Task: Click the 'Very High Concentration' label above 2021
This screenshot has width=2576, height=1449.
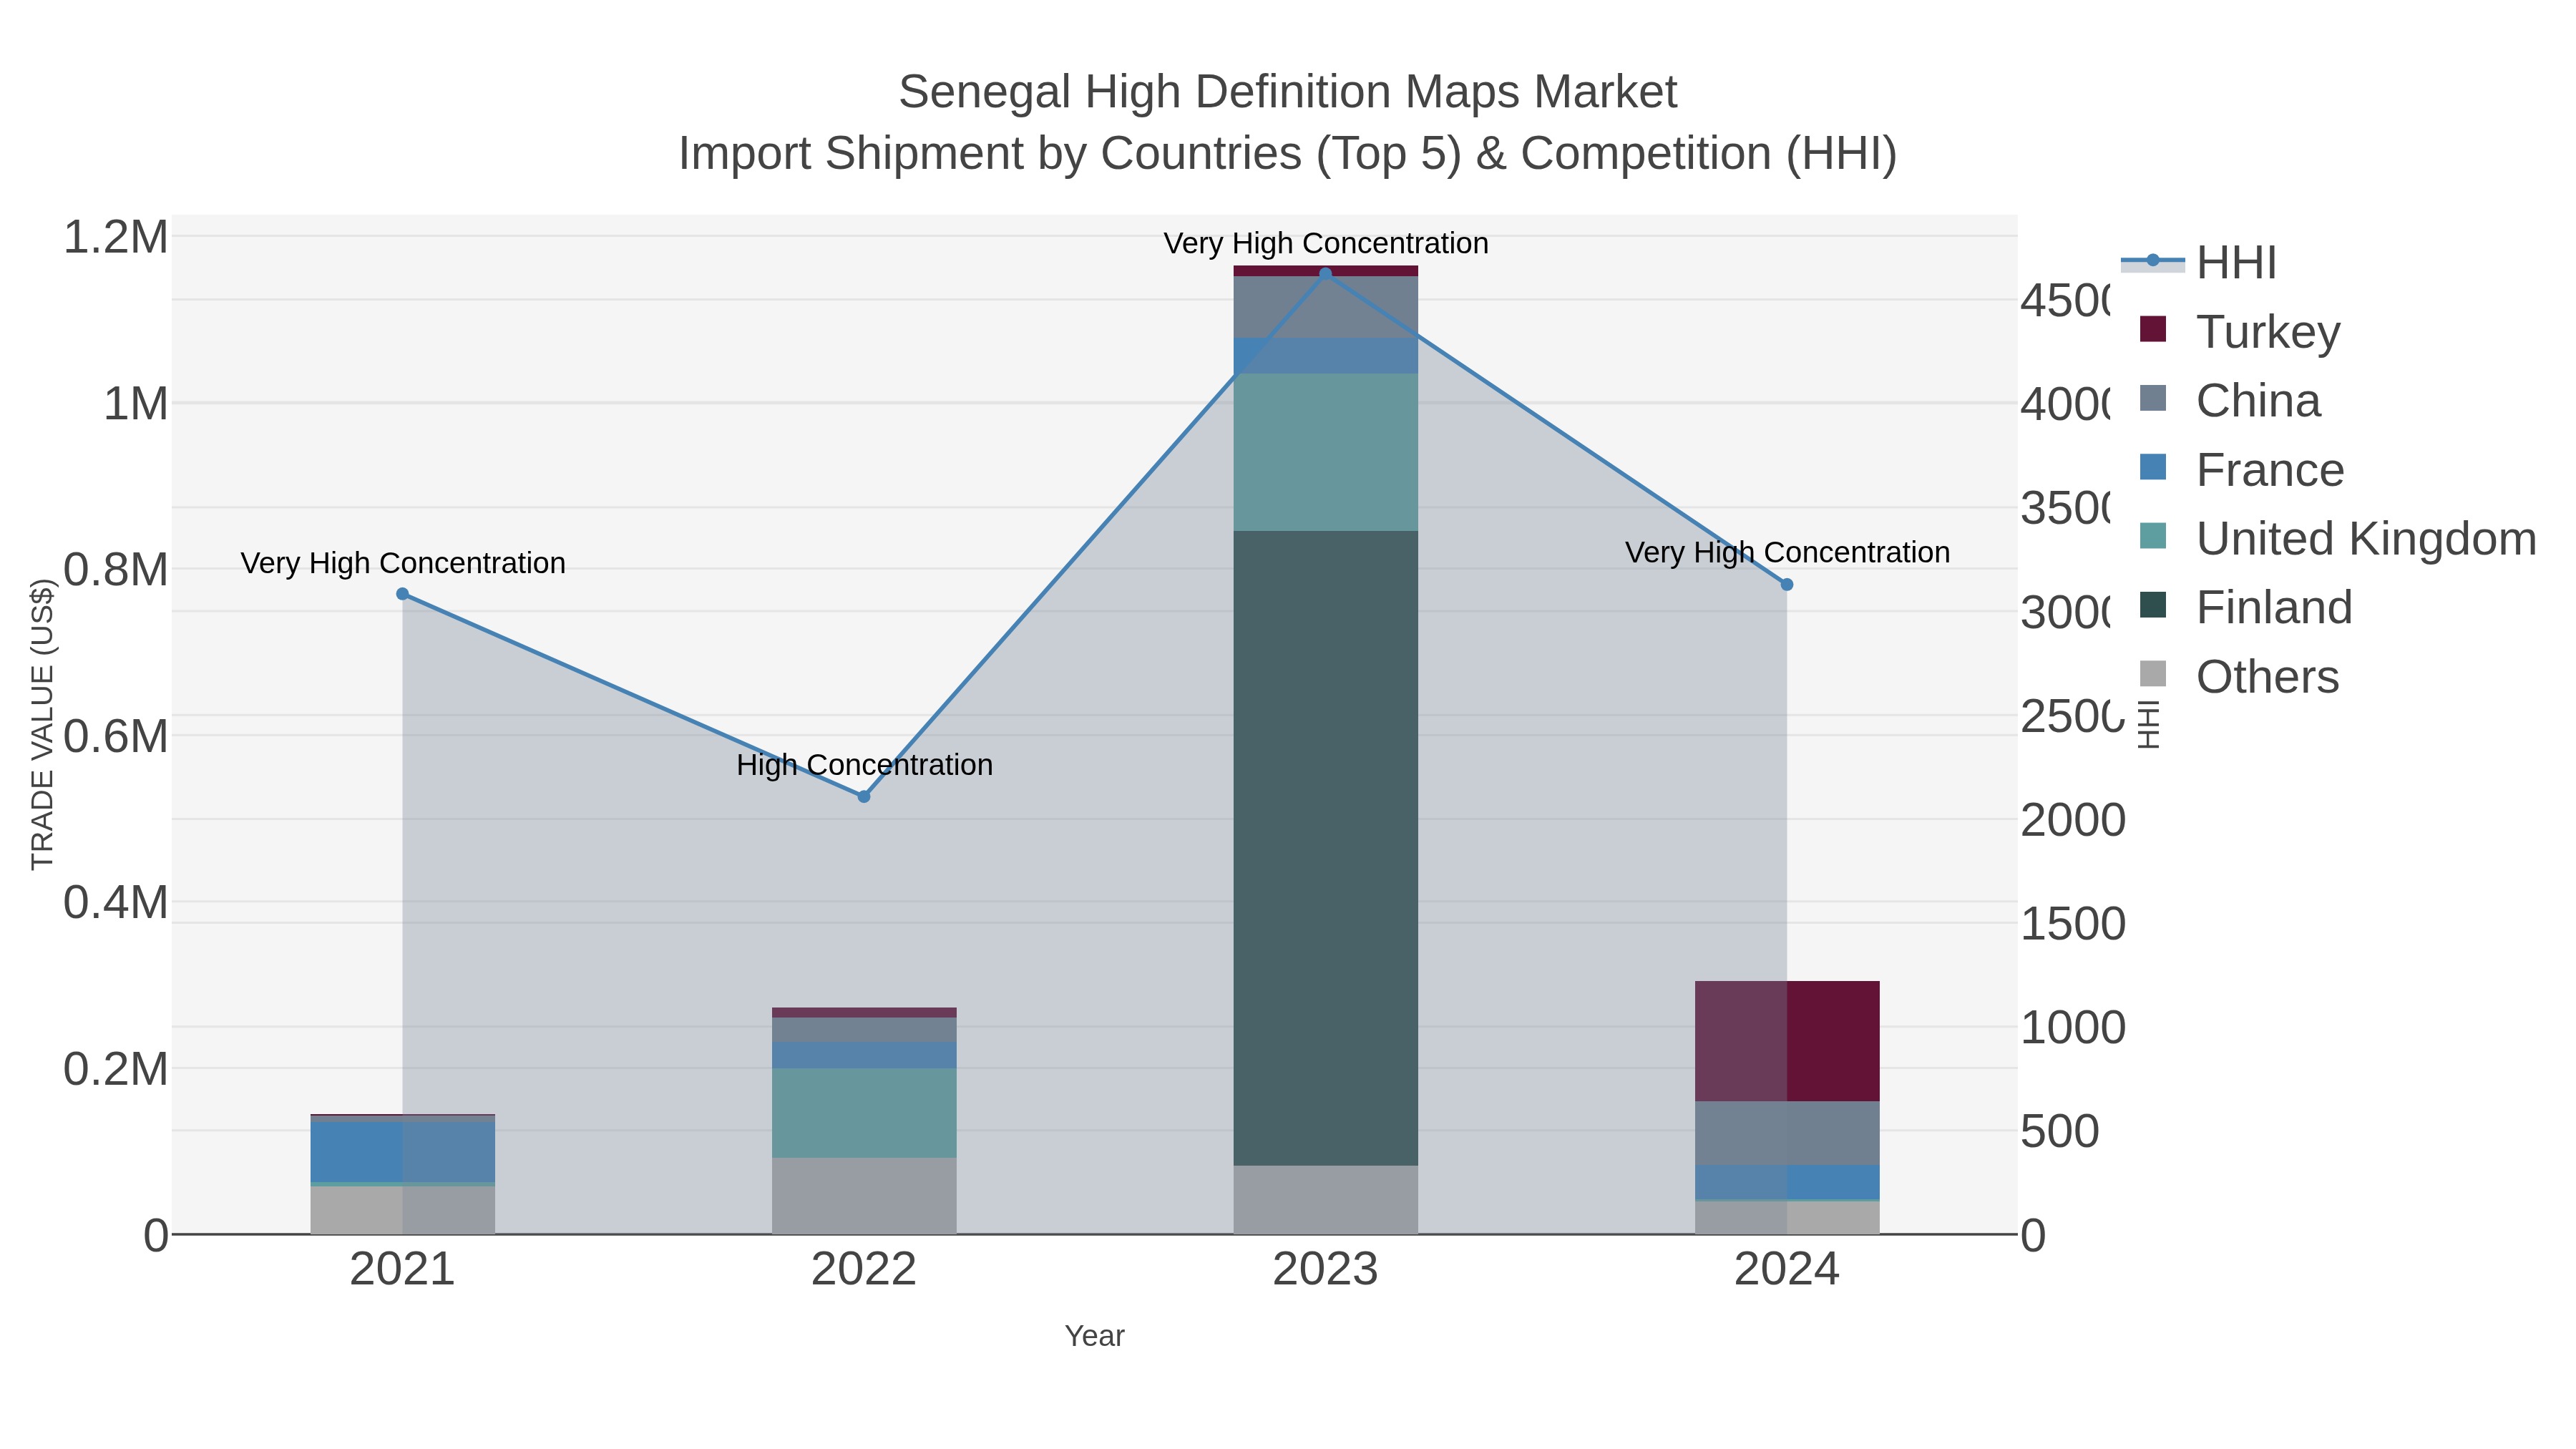Action: (x=403, y=563)
